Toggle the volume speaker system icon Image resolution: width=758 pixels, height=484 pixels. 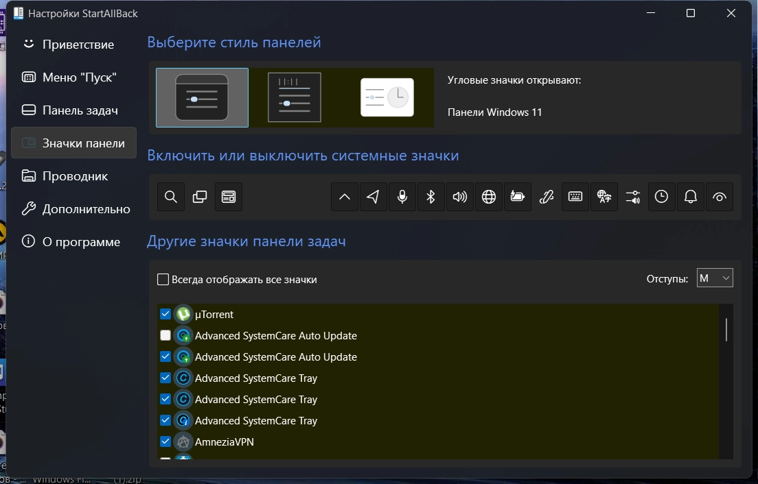[x=460, y=197]
